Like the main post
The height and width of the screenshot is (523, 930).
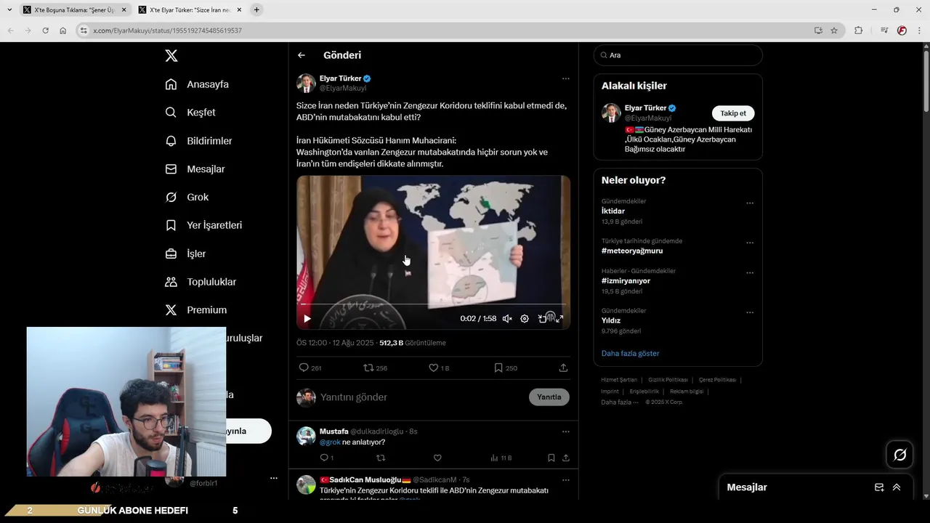pyautogui.click(x=438, y=368)
